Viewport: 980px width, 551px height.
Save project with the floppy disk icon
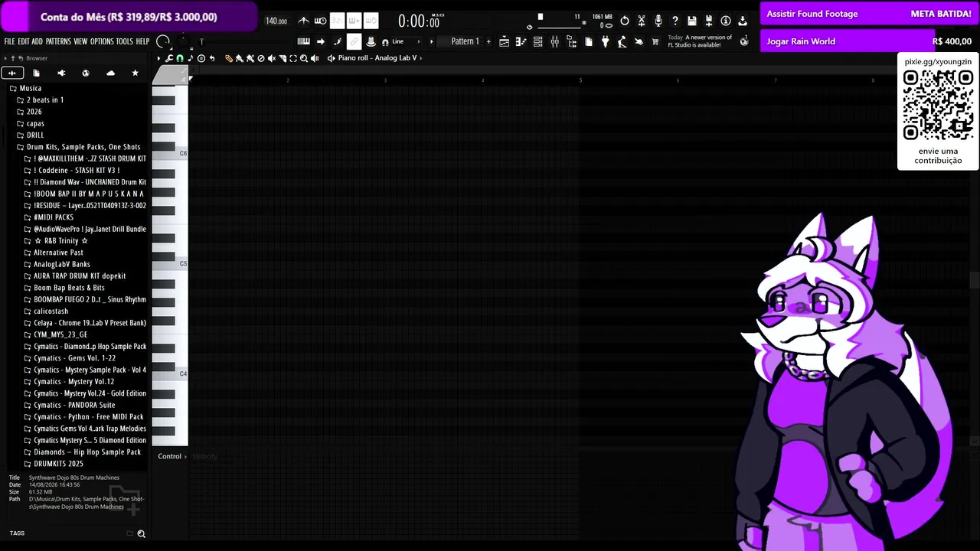click(x=692, y=21)
